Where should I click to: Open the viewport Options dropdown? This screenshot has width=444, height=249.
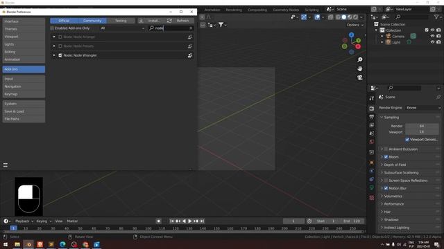pyautogui.click(x=355, y=25)
